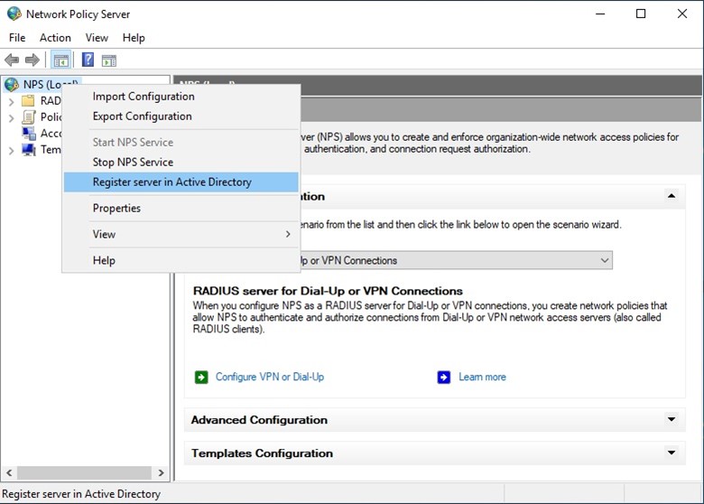Open Properties from the context menu
The width and height of the screenshot is (704, 504).
click(181, 208)
